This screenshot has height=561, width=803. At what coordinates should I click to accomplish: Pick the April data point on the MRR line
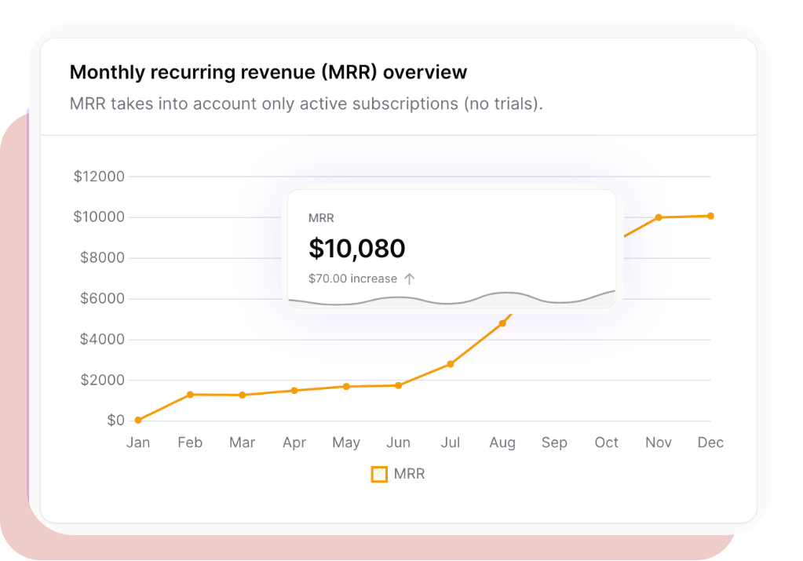pos(294,390)
